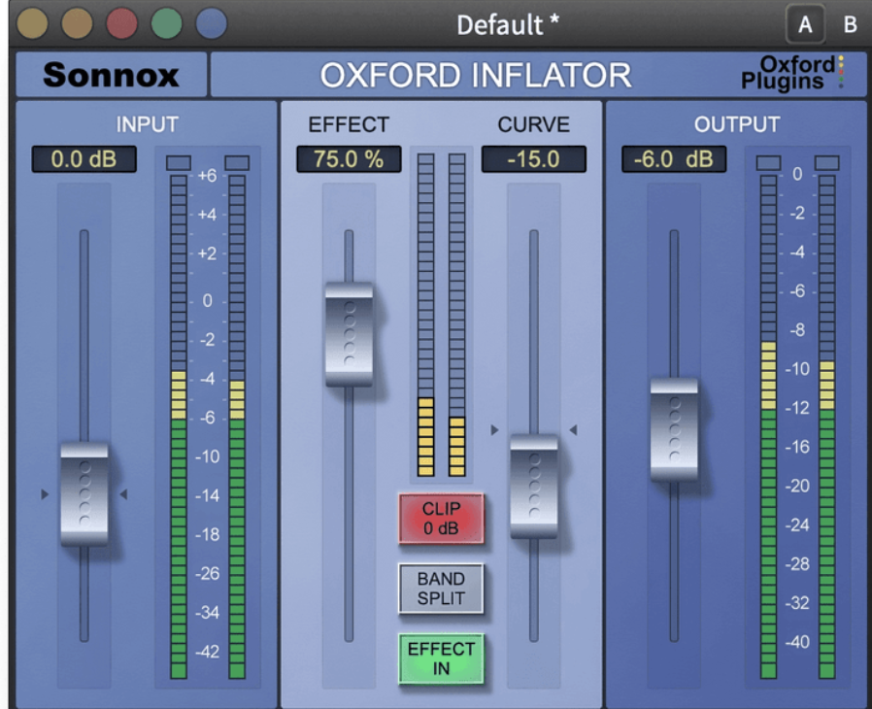Select preset slot A
The height and width of the screenshot is (709, 872).
pos(805,24)
